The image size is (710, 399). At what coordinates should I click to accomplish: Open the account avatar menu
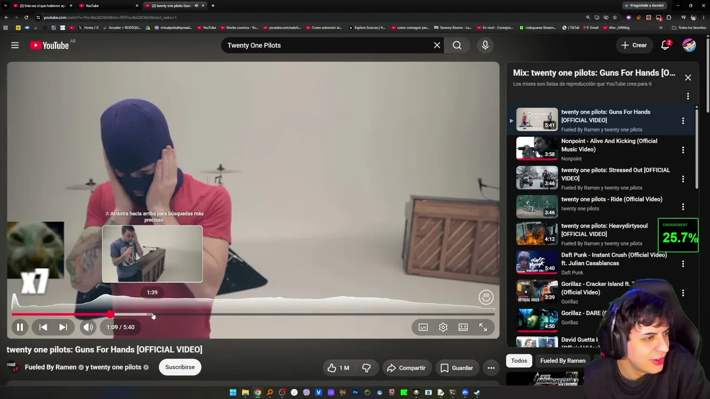coord(689,45)
